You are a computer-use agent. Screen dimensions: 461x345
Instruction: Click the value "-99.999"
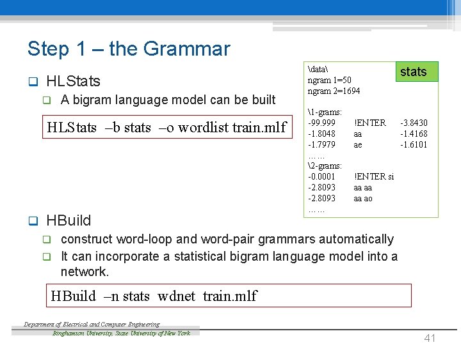tap(321, 123)
